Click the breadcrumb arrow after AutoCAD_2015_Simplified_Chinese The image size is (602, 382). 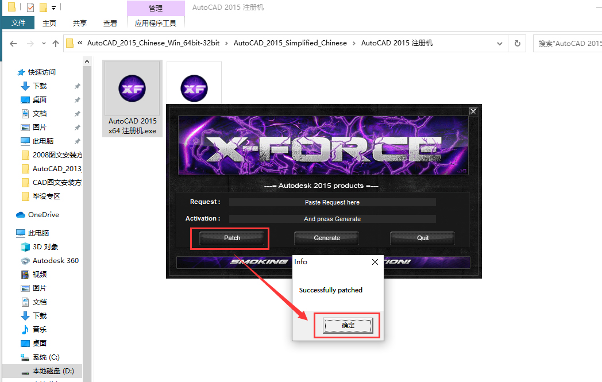(x=354, y=43)
